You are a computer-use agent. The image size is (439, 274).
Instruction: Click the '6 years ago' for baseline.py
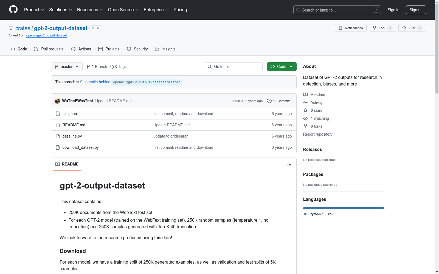tap(282, 136)
